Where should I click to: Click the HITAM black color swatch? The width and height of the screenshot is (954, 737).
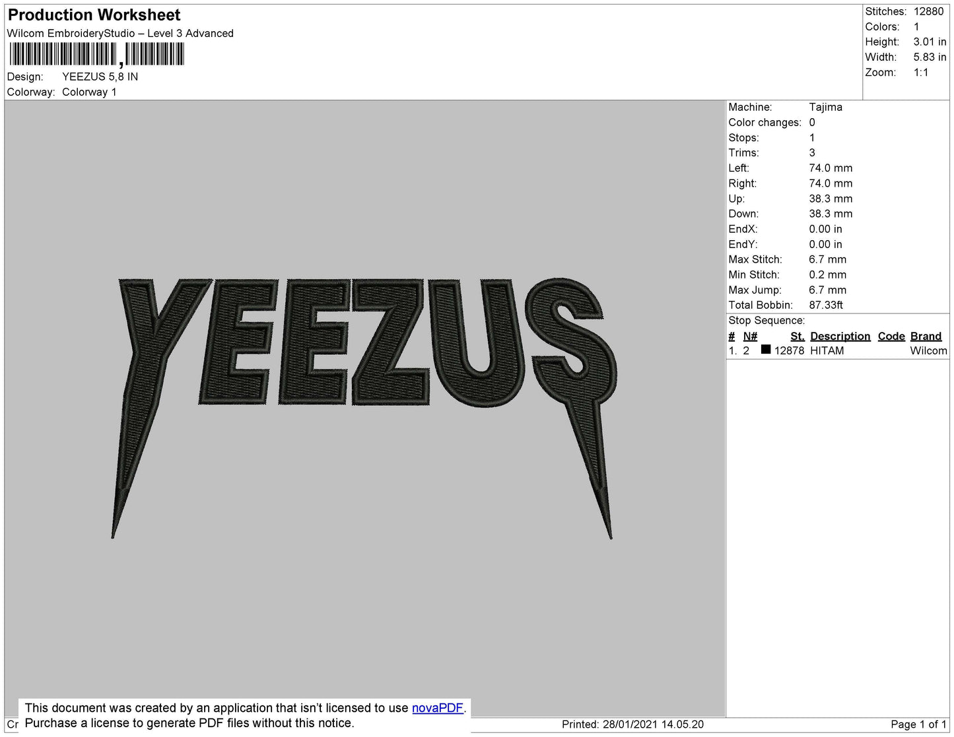[x=766, y=350]
